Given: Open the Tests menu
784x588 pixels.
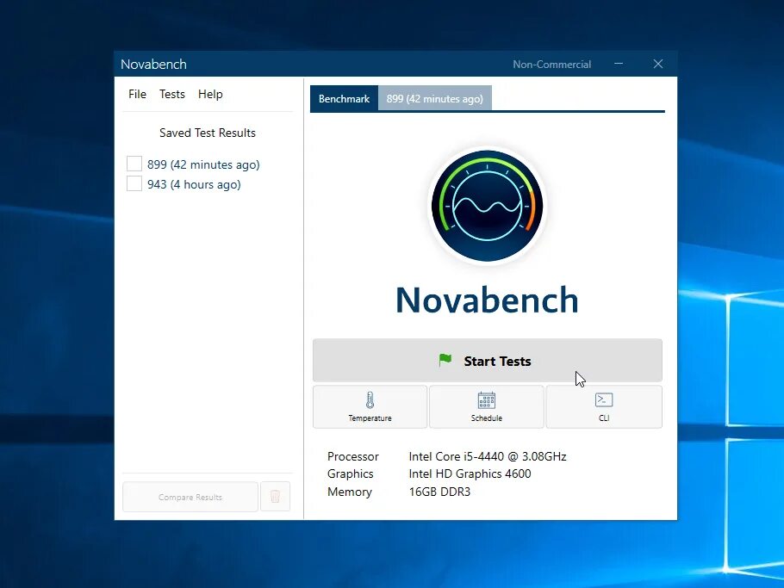Looking at the screenshot, I should click(172, 94).
